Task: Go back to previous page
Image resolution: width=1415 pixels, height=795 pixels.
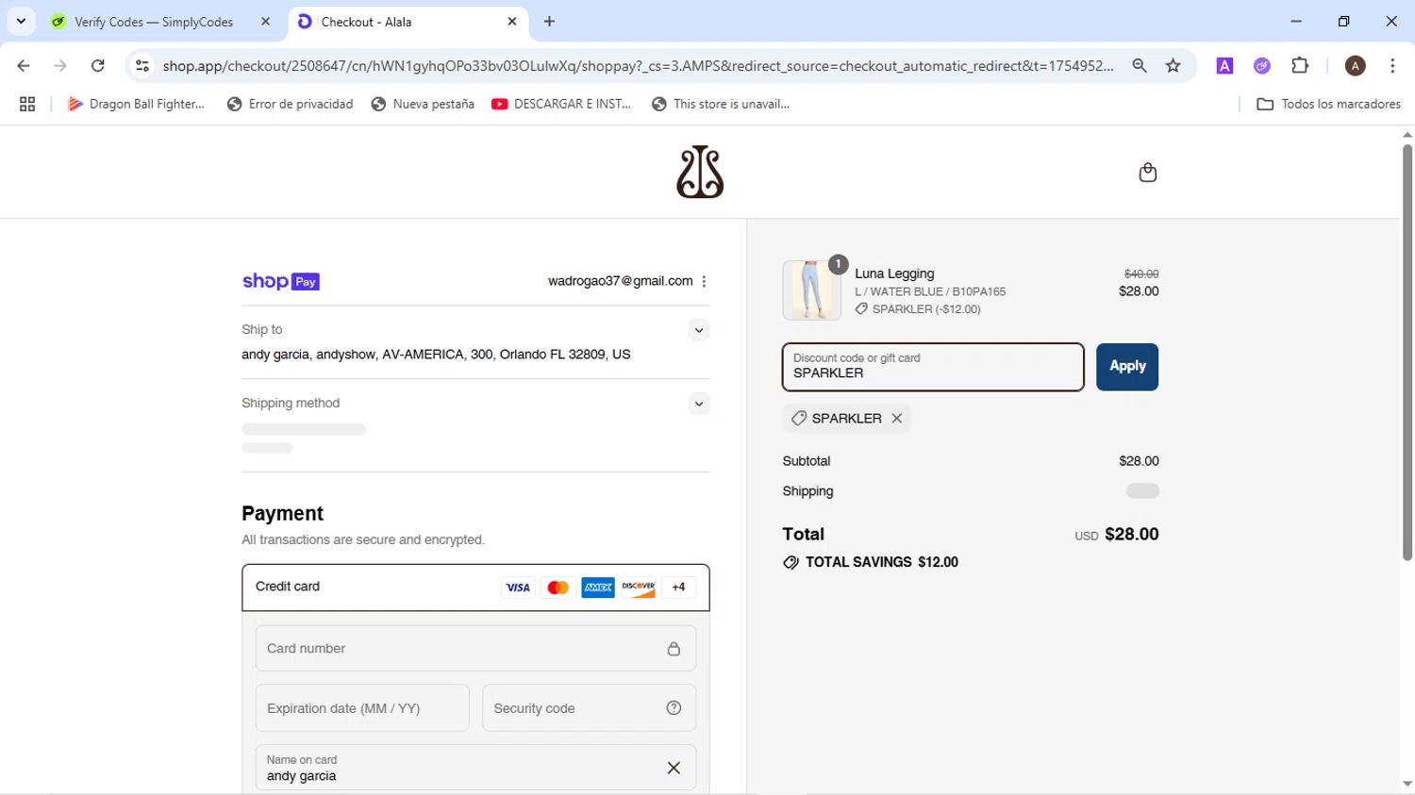Action: [24, 66]
